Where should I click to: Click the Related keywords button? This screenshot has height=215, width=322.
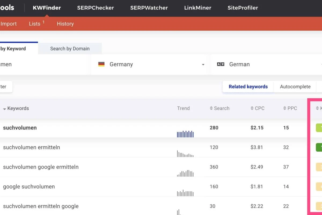248,87
